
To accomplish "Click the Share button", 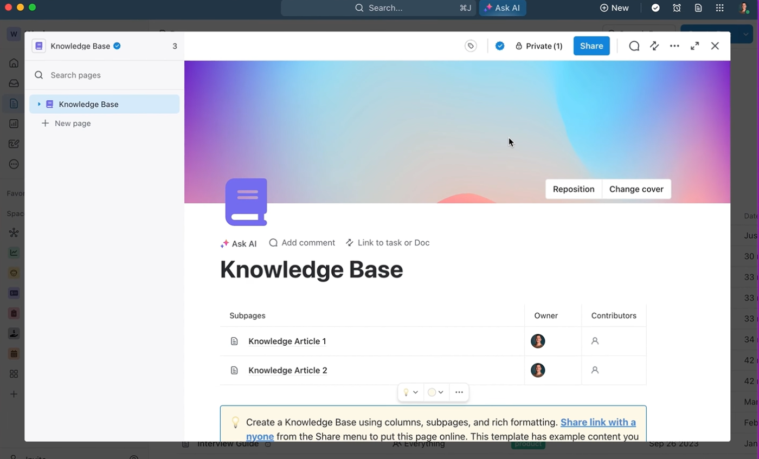I will [x=591, y=46].
